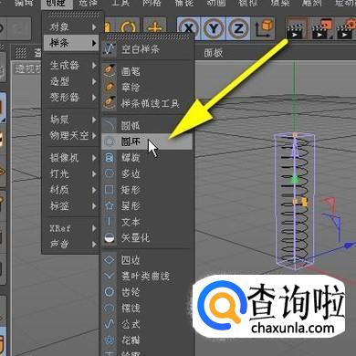The width and height of the screenshot is (356, 356).
Task: Click the coordinate system cube icon
Action: [264, 28]
